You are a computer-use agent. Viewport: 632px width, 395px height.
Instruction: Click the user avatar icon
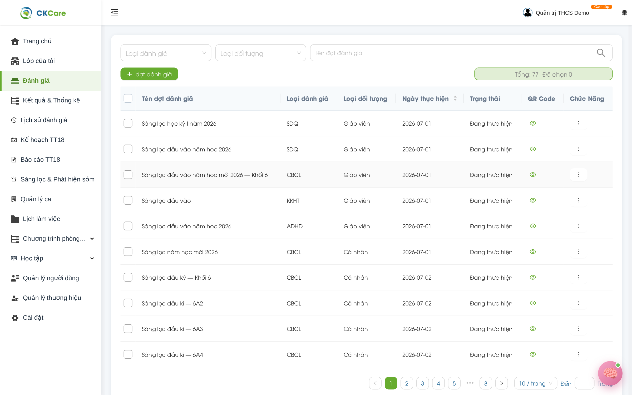(527, 13)
